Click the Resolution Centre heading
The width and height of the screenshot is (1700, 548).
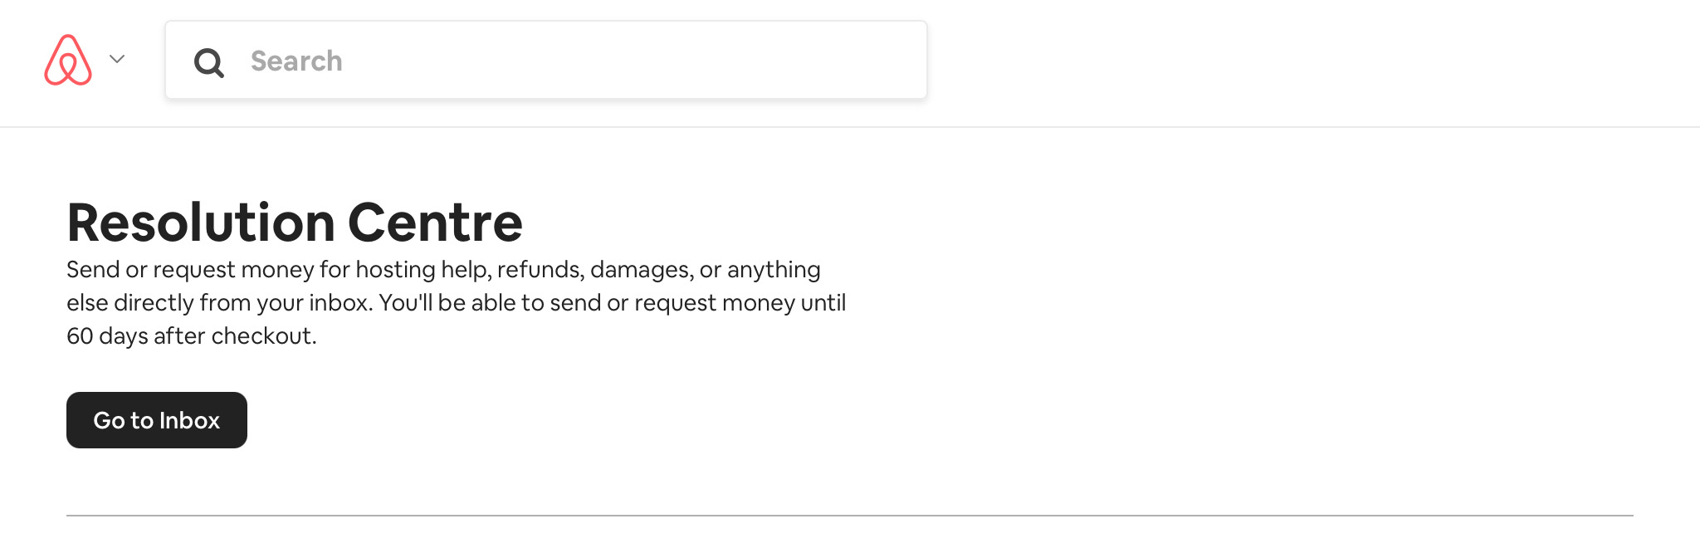pyautogui.click(x=295, y=223)
